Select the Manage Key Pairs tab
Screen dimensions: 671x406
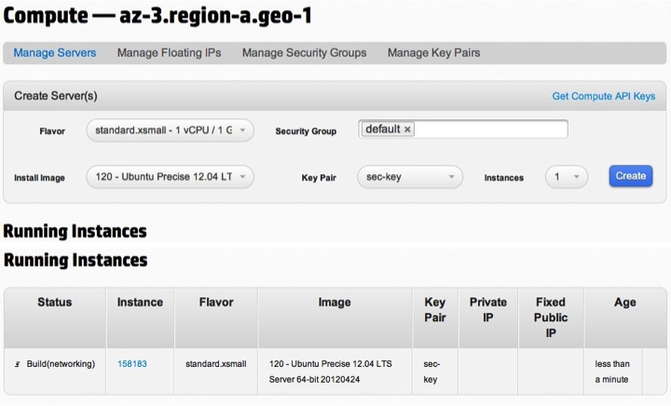pos(433,53)
